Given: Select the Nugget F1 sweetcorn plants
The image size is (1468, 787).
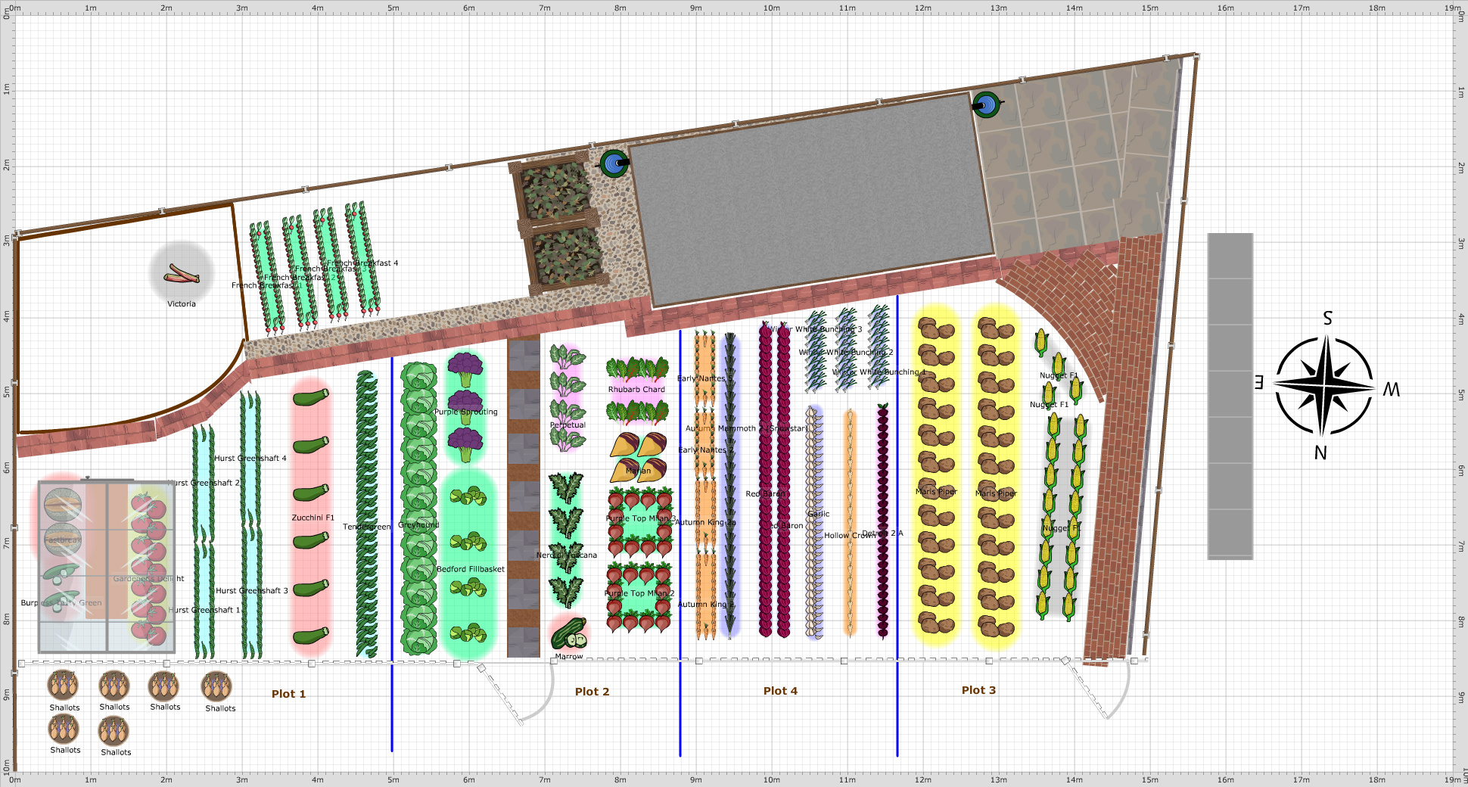Looking at the screenshot, I should tap(1059, 530).
